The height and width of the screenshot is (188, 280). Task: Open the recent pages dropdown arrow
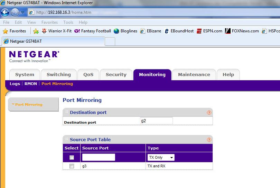23,12
